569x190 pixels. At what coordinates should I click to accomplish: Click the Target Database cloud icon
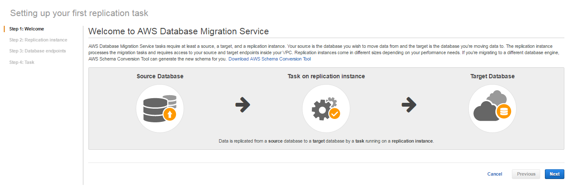pos(492,108)
